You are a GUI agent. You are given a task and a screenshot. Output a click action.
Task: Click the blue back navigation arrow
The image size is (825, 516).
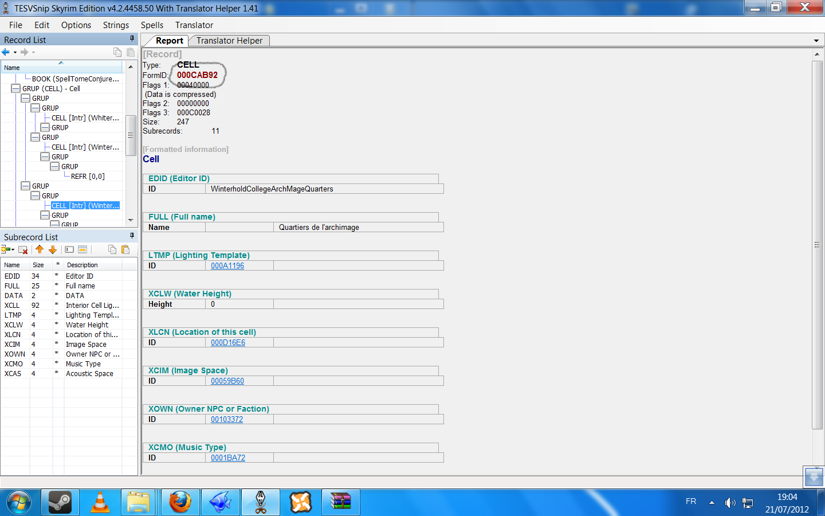(x=6, y=52)
